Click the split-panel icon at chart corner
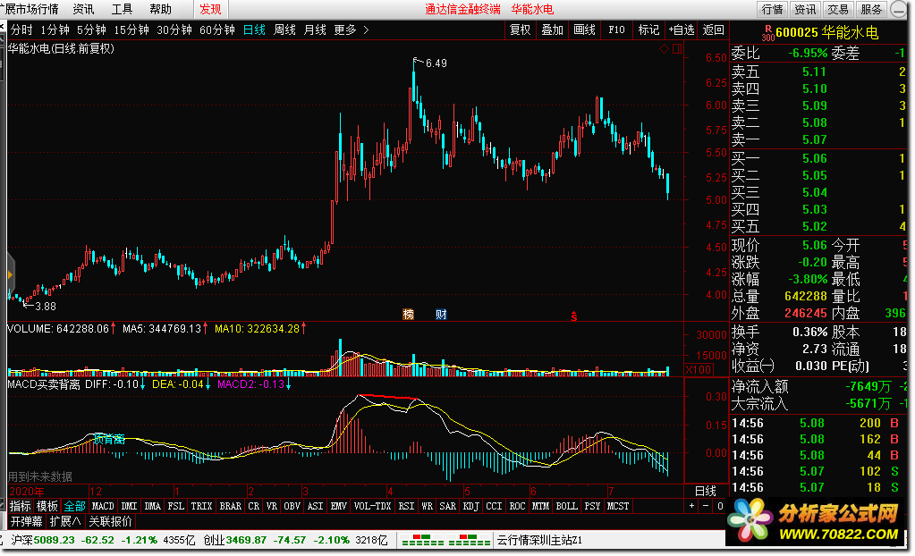The height and width of the screenshot is (556, 915). (x=677, y=49)
